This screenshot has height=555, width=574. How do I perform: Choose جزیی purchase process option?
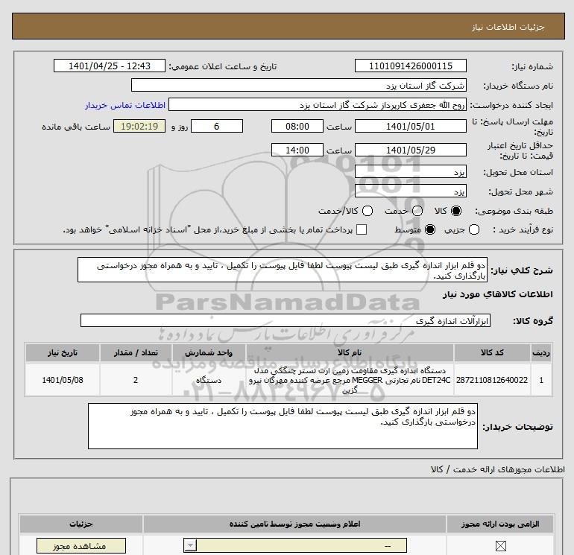pyautogui.click(x=474, y=229)
